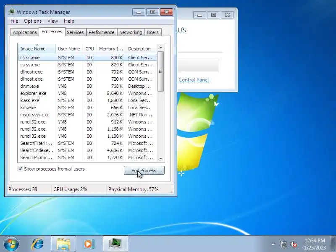Select the SearchFilterH... process row

tap(87, 143)
